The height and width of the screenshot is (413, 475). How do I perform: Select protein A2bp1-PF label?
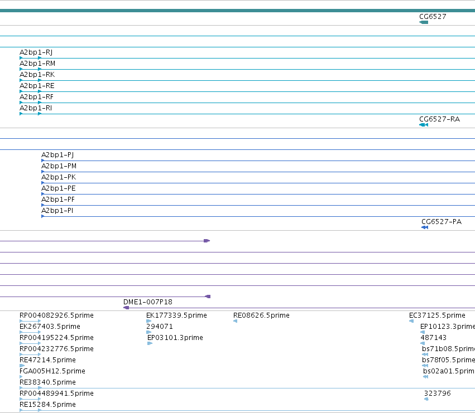click(x=58, y=200)
